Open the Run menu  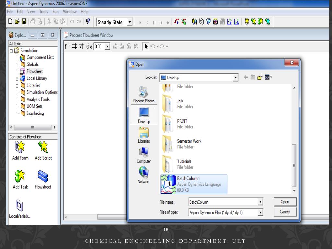pos(55,12)
